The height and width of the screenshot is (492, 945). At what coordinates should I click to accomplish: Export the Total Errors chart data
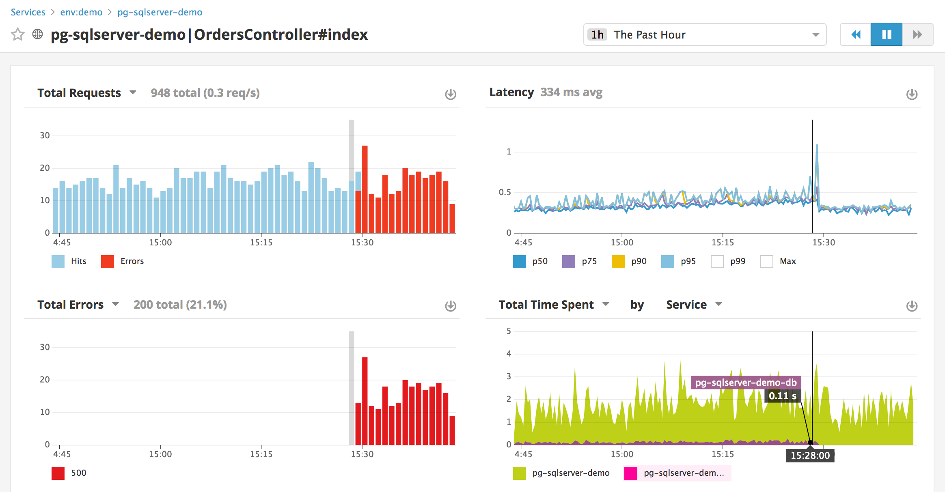(450, 305)
